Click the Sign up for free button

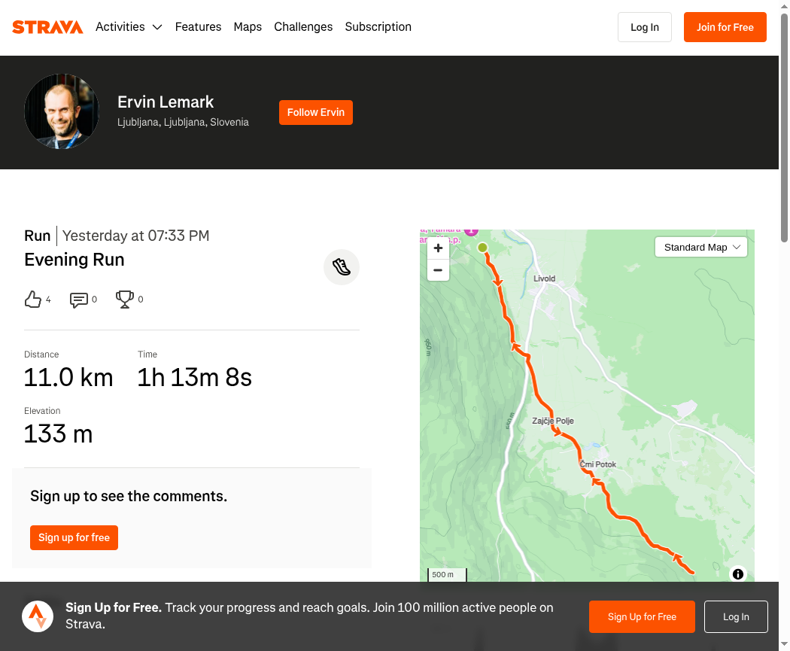point(74,537)
